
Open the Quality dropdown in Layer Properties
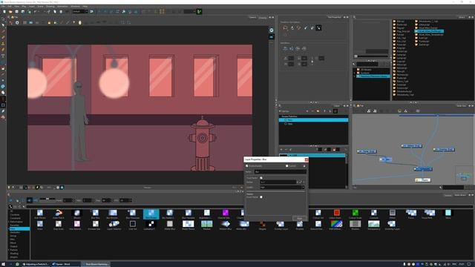point(282,188)
